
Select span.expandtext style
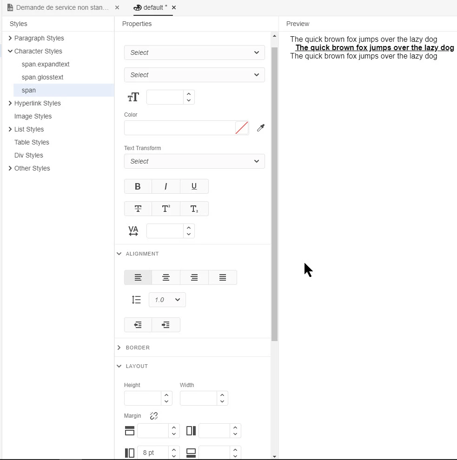(46, 64)
